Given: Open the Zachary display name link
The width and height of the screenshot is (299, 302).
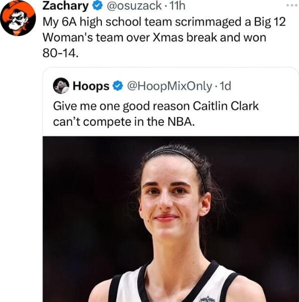Looking at the screenshot, I should coord(65,6).
